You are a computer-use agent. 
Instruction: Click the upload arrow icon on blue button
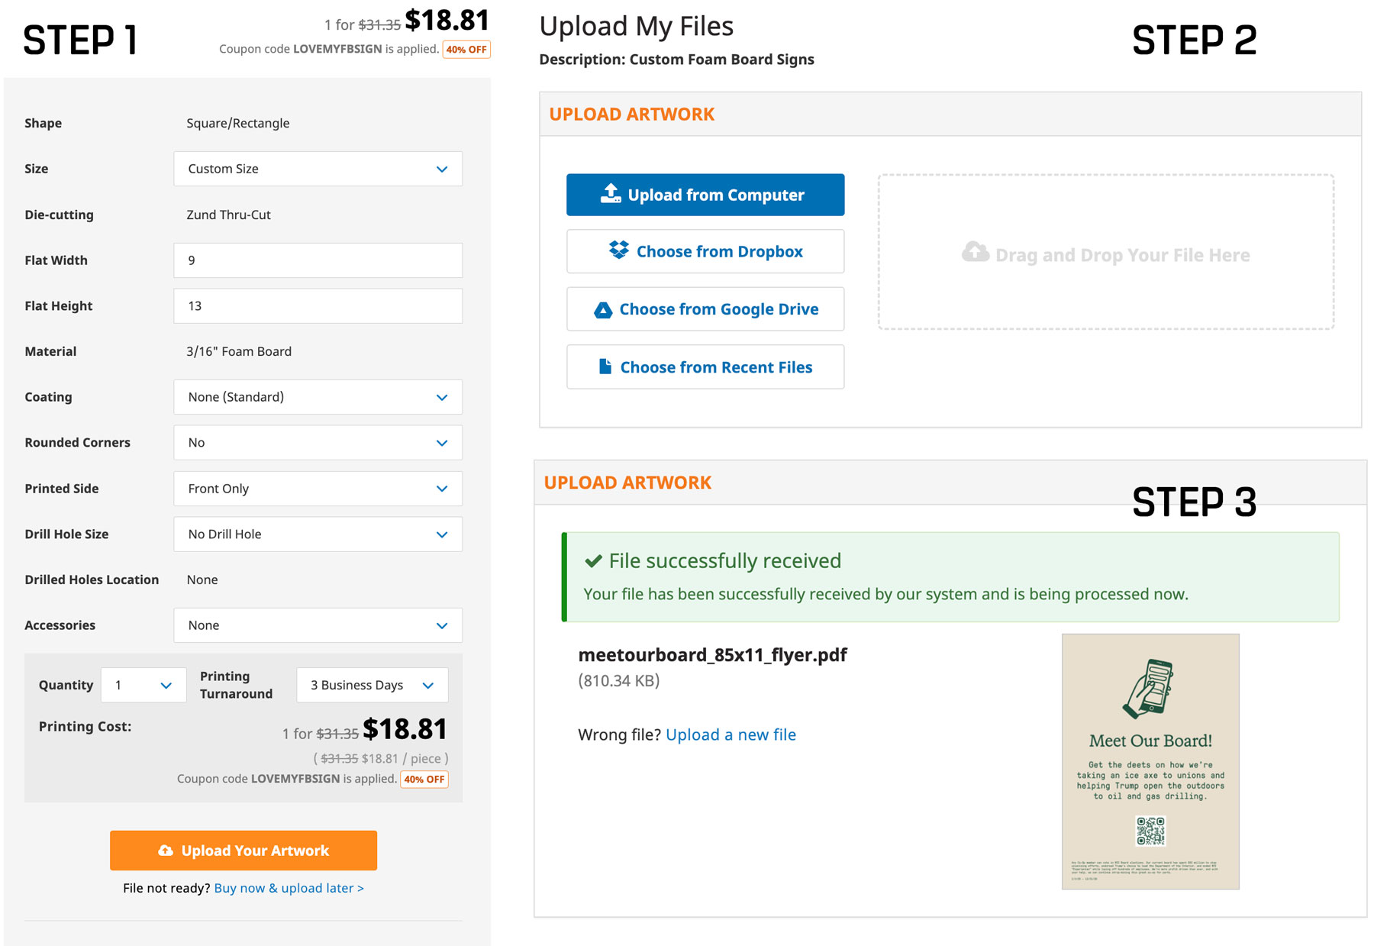click(611, 194)
